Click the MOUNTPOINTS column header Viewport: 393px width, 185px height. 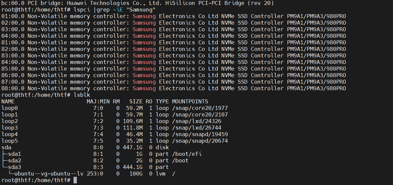point(190,102)
